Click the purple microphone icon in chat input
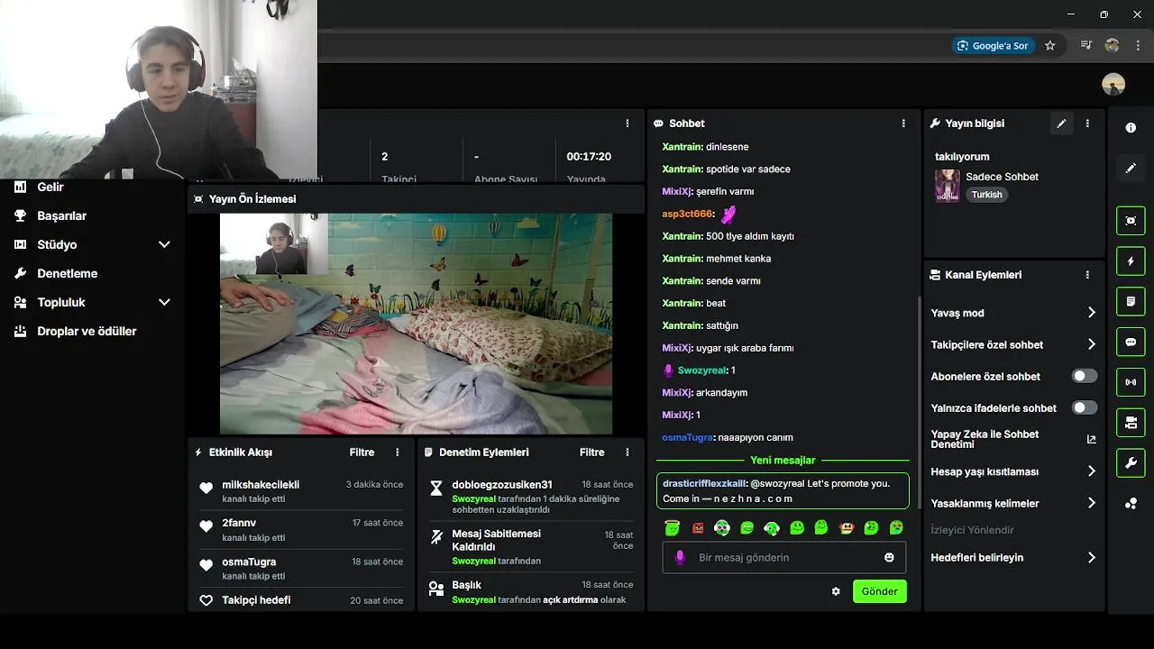This screenshot has height=649, width=1154. tap(680, 557)
